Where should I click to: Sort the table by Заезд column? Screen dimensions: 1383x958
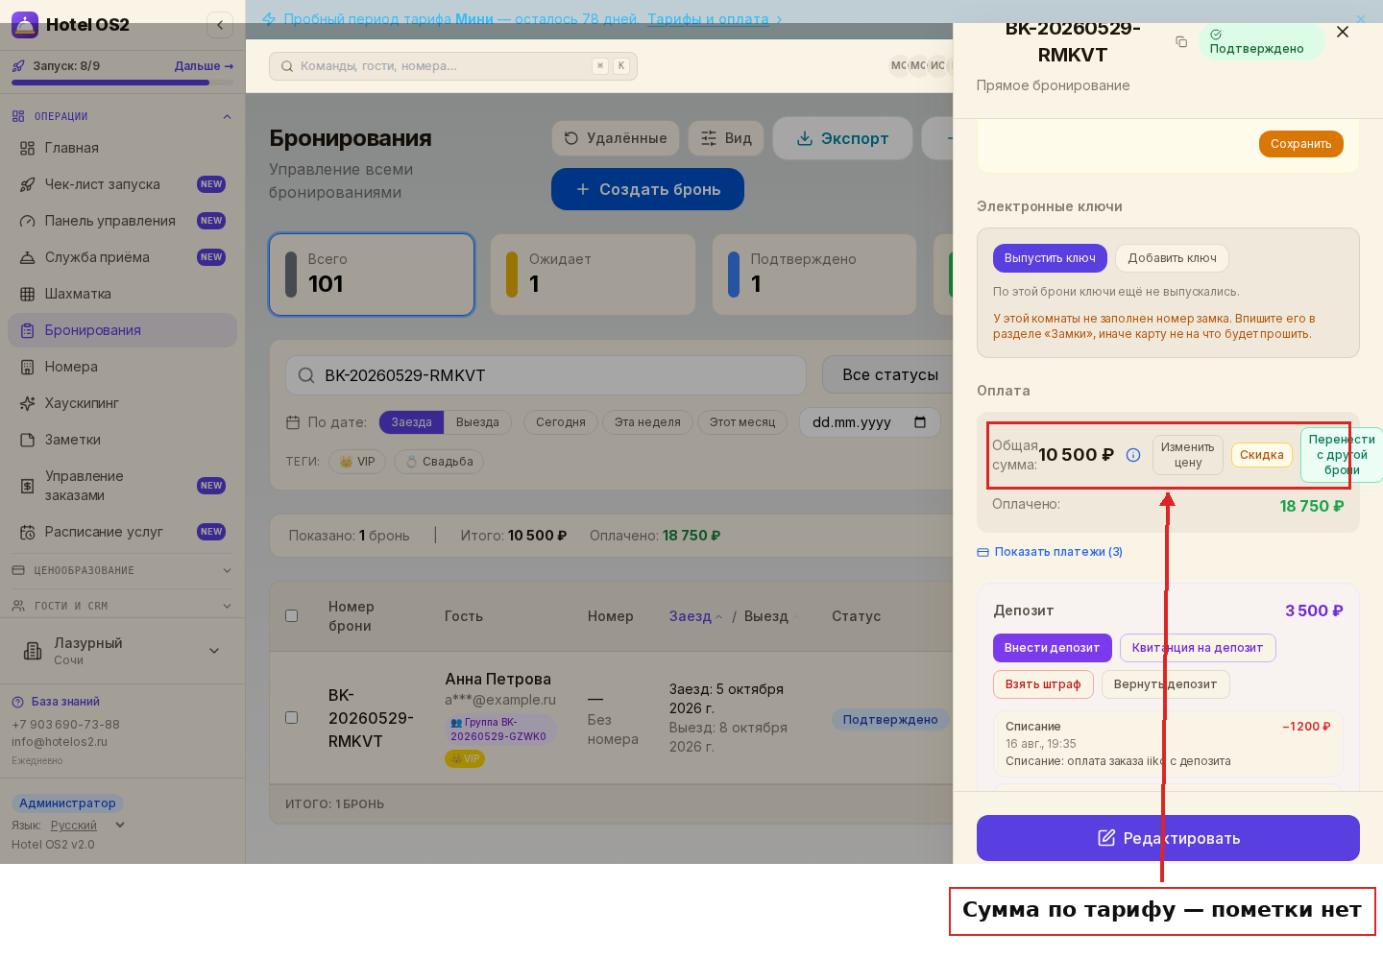click(695, 616)
